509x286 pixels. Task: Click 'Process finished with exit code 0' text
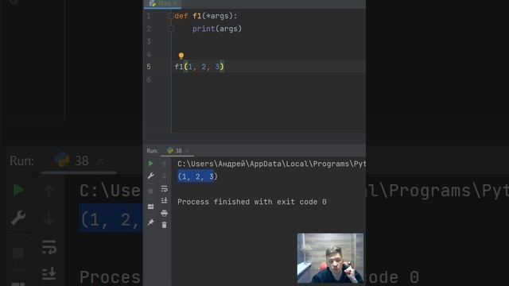tap(252, 202)
